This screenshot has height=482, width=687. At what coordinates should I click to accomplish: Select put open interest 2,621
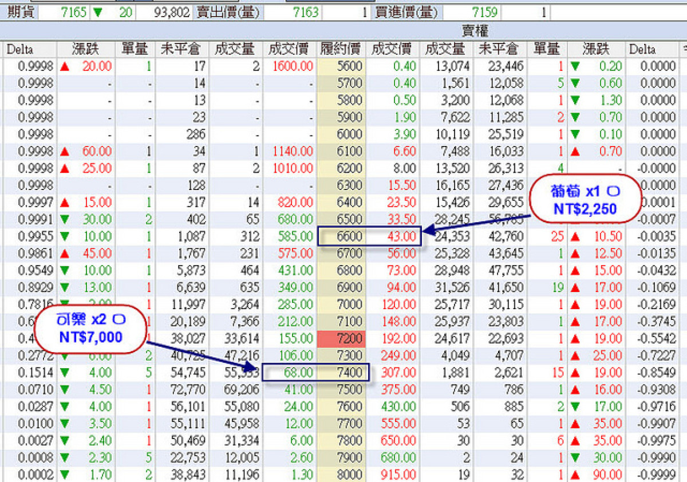click(509, 373)
